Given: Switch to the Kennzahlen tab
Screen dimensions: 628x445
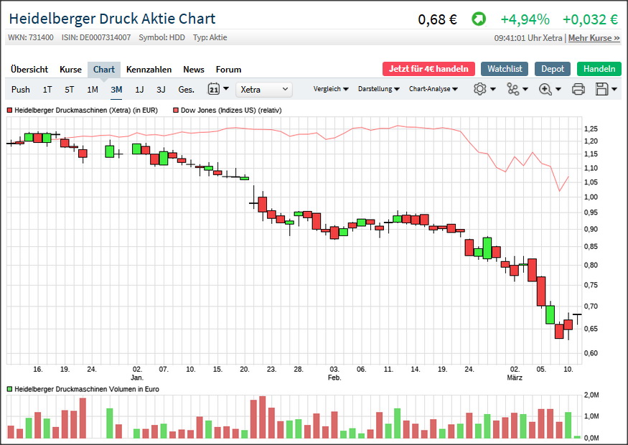Looking at the screenshot, I should (149, 70).
